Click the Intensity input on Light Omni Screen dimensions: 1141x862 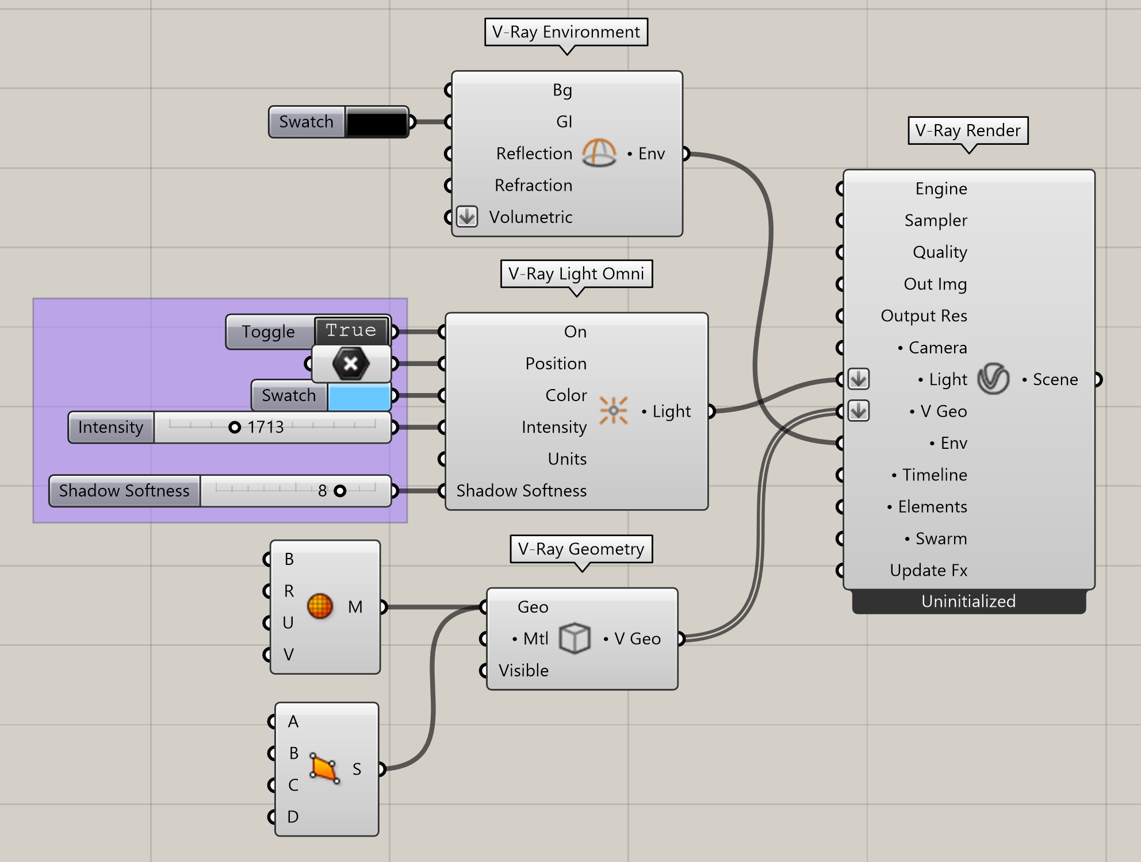pyautogui.click(x=554, y=427)
